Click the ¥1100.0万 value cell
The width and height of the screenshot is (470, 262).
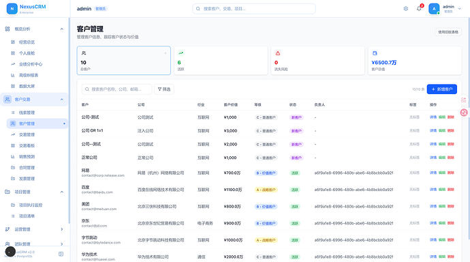click(x=233, y=190)
